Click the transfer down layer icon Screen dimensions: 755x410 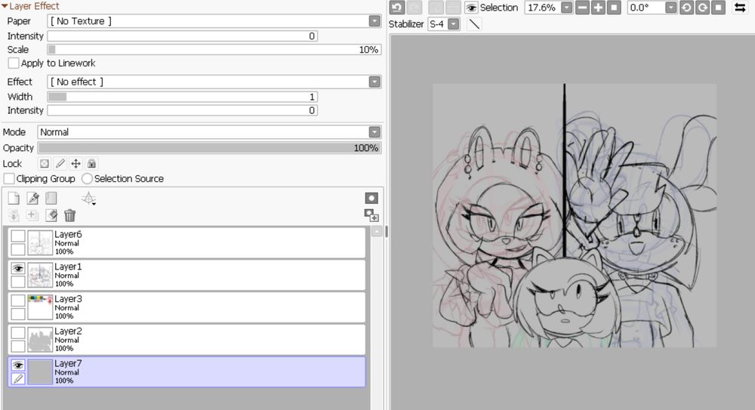pyautogui.click(x=14, y=215)
